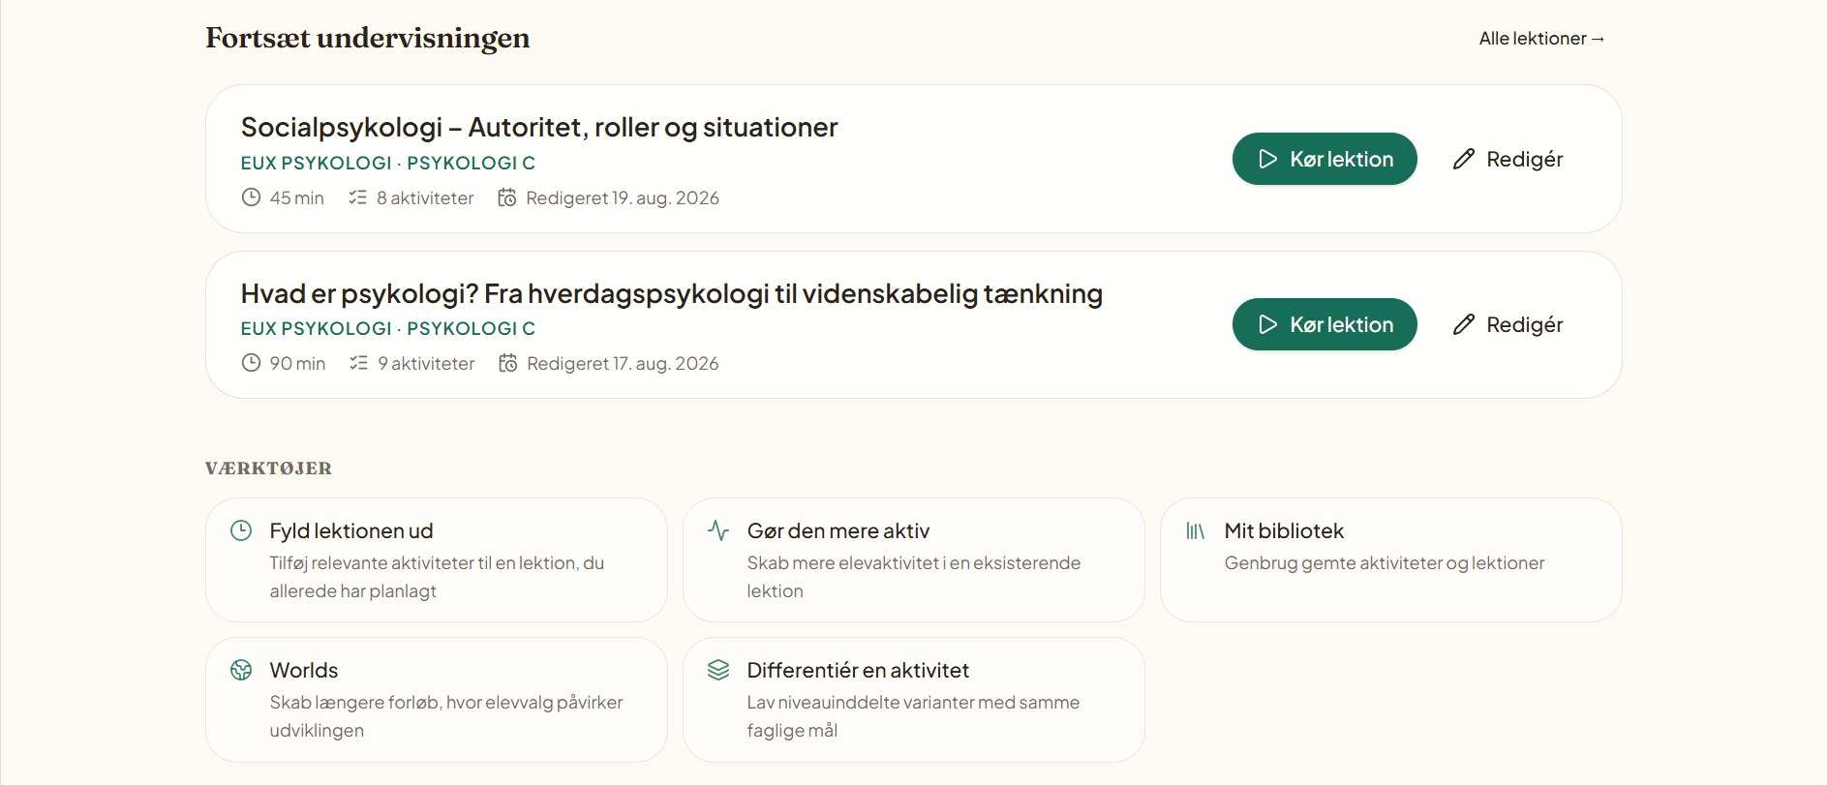
Task: Click the Fortsæt undervisningen heading
Action: (x=368, y=38)
